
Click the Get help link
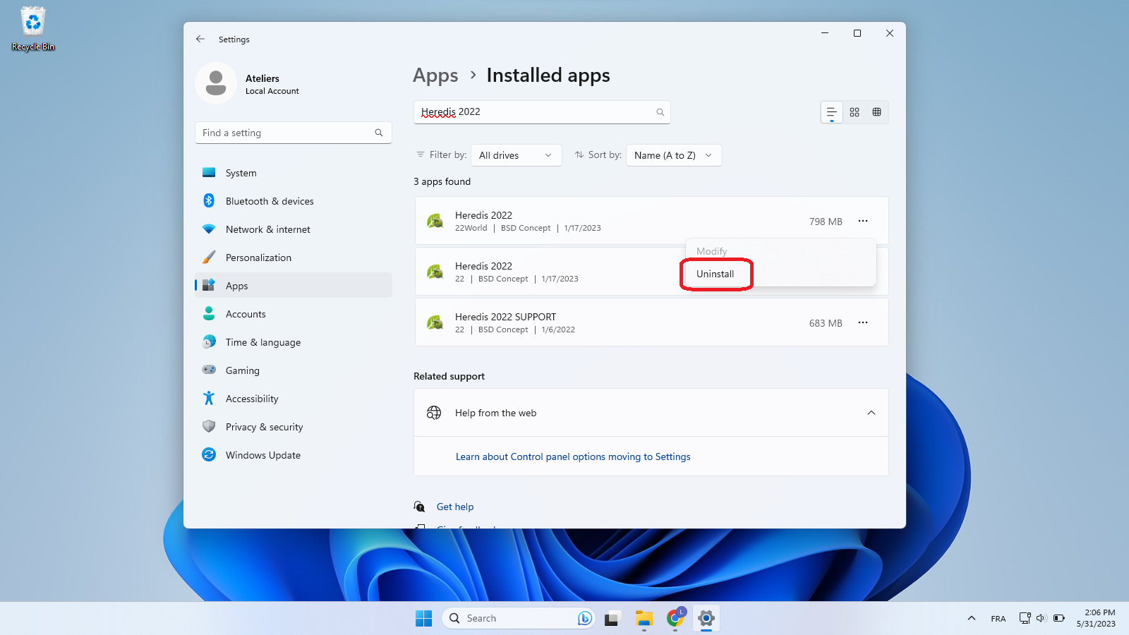455,507
